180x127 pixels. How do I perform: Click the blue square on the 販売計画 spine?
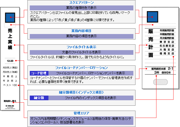[x=153, y=17]
